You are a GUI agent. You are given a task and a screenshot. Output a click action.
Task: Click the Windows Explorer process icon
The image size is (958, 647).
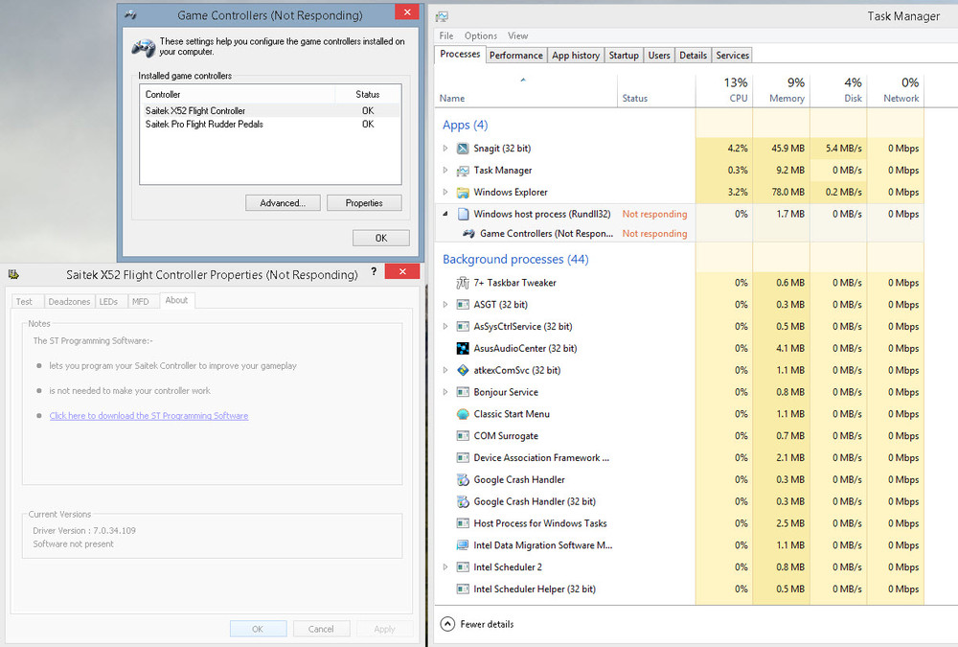pyautogui.click(x=463, y=193)
